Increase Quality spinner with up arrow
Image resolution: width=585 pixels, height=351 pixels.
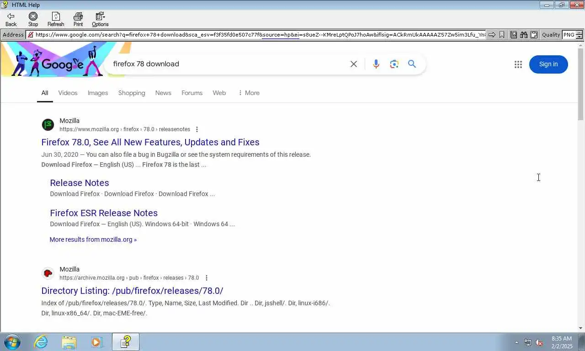pos(580,33)
